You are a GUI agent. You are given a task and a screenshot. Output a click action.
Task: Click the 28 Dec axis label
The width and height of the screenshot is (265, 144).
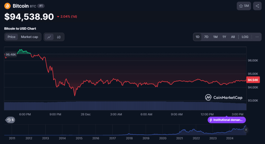click(x=86, y=114)
